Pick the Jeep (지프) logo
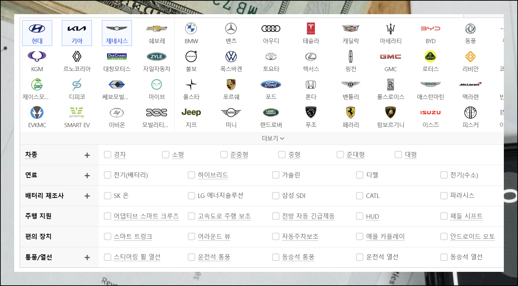 191,112
